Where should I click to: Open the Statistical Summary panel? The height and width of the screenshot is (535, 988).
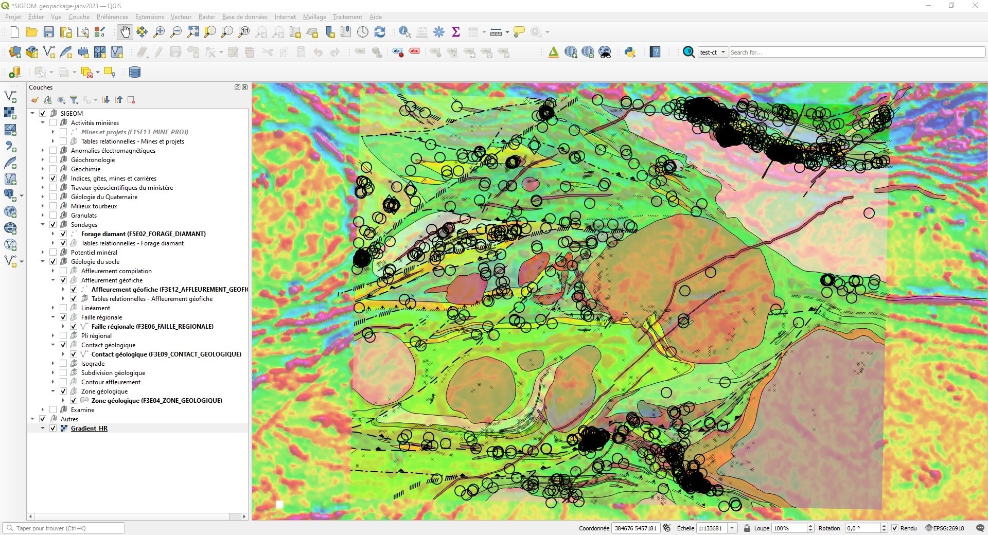pyautogui.click(x=456, y=32)
